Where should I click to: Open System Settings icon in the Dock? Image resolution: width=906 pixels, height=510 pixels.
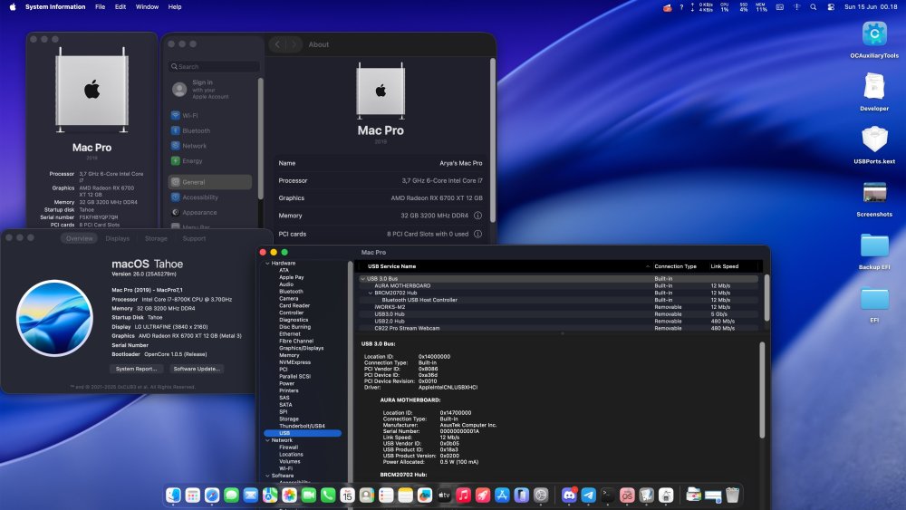pyautogui.click(x=541, y=495)
